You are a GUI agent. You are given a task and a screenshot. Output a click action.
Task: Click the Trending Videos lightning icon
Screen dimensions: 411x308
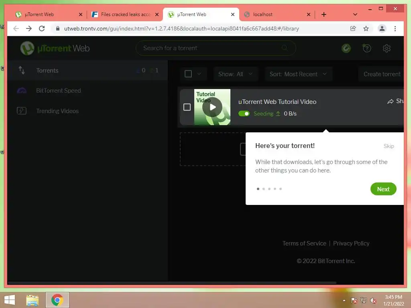click(22, 111)
